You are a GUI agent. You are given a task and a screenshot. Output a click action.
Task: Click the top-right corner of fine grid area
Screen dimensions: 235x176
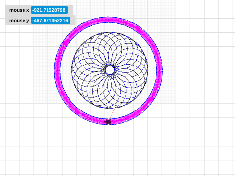click(x=176, y=0)
